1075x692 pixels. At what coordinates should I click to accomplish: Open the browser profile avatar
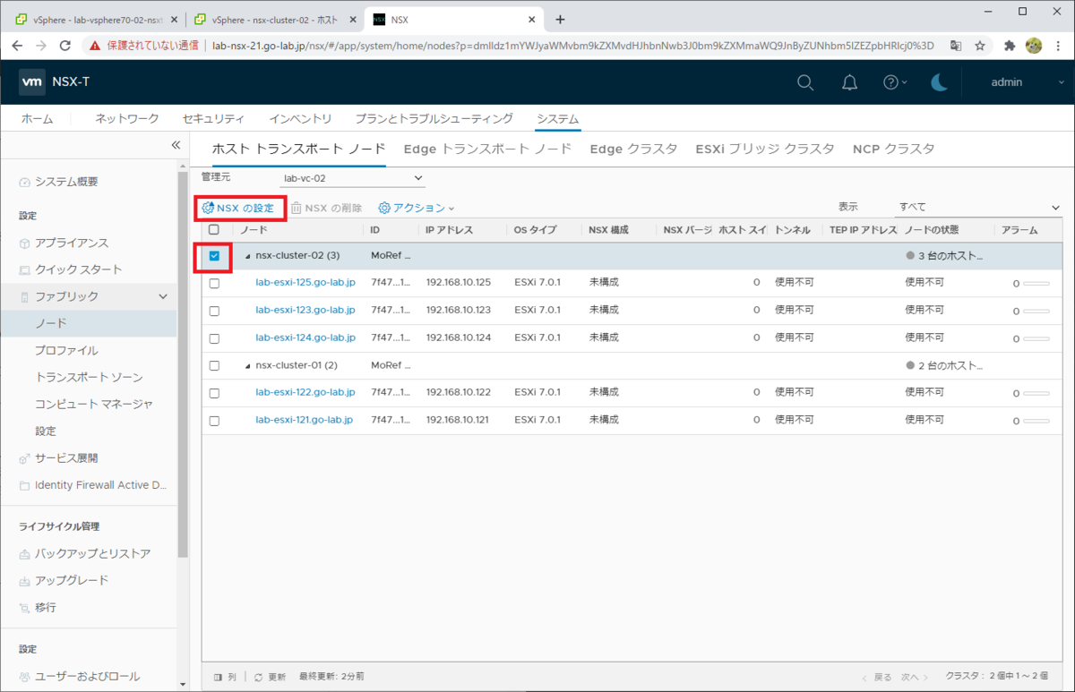(x=1034, y=45)
